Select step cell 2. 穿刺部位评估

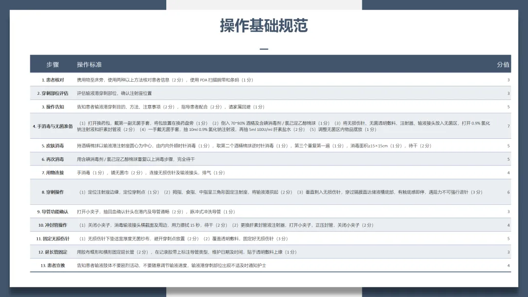click(x=52, y=93)
